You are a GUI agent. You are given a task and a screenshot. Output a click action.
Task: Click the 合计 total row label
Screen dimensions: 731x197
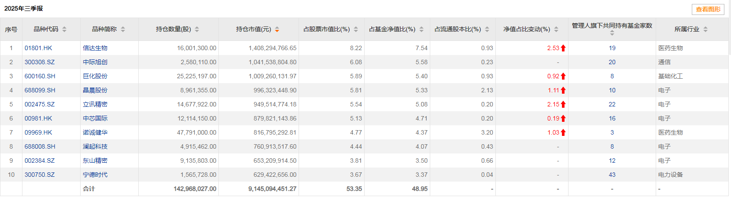(x=89, y=189)
